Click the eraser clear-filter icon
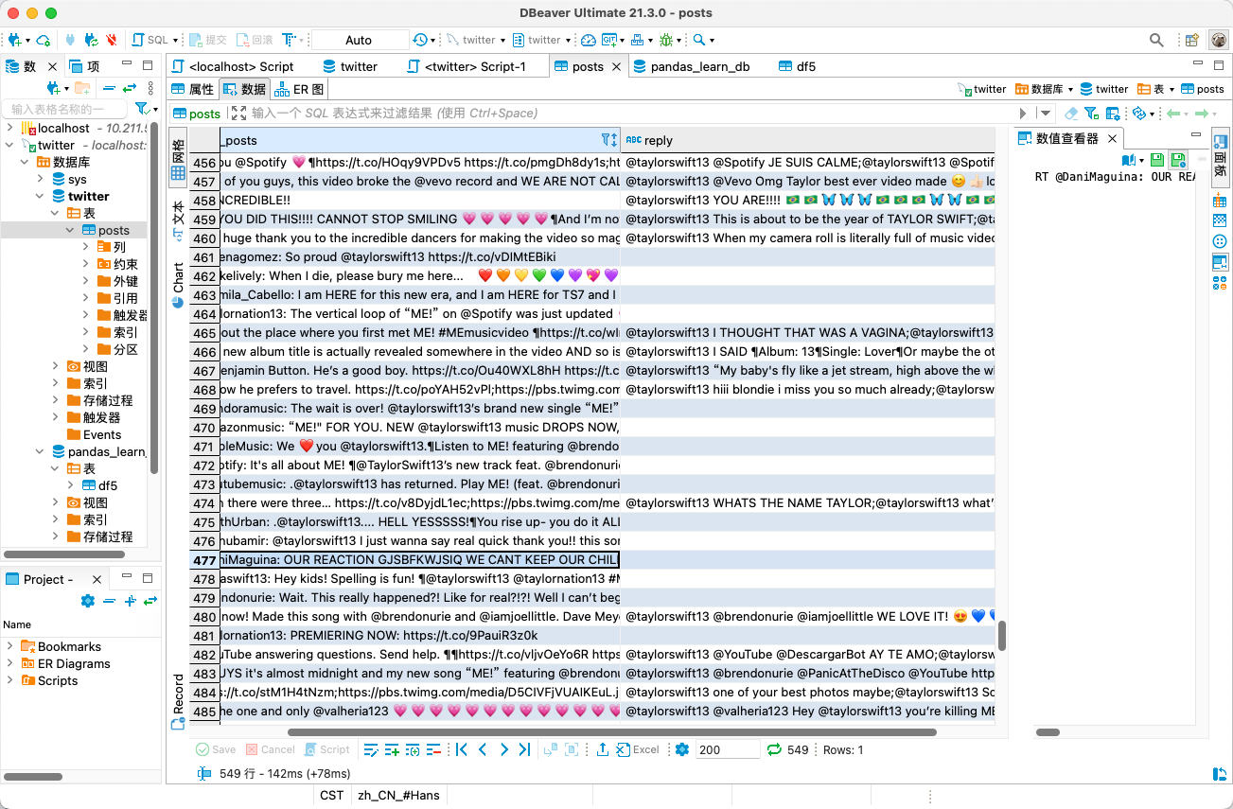The height and width of the screenshot is (809, 1233). click(1071, 114)
